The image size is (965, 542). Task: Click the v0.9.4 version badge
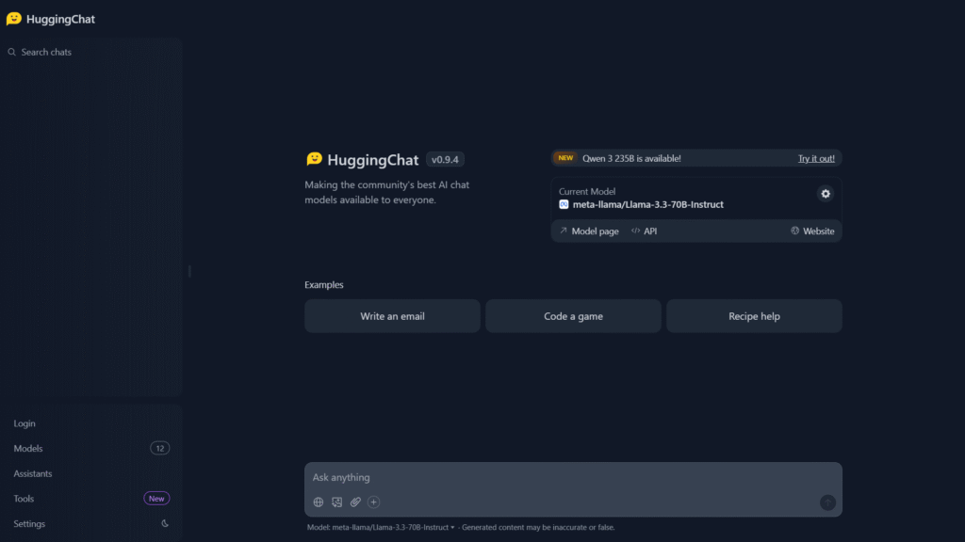[445, 160]
